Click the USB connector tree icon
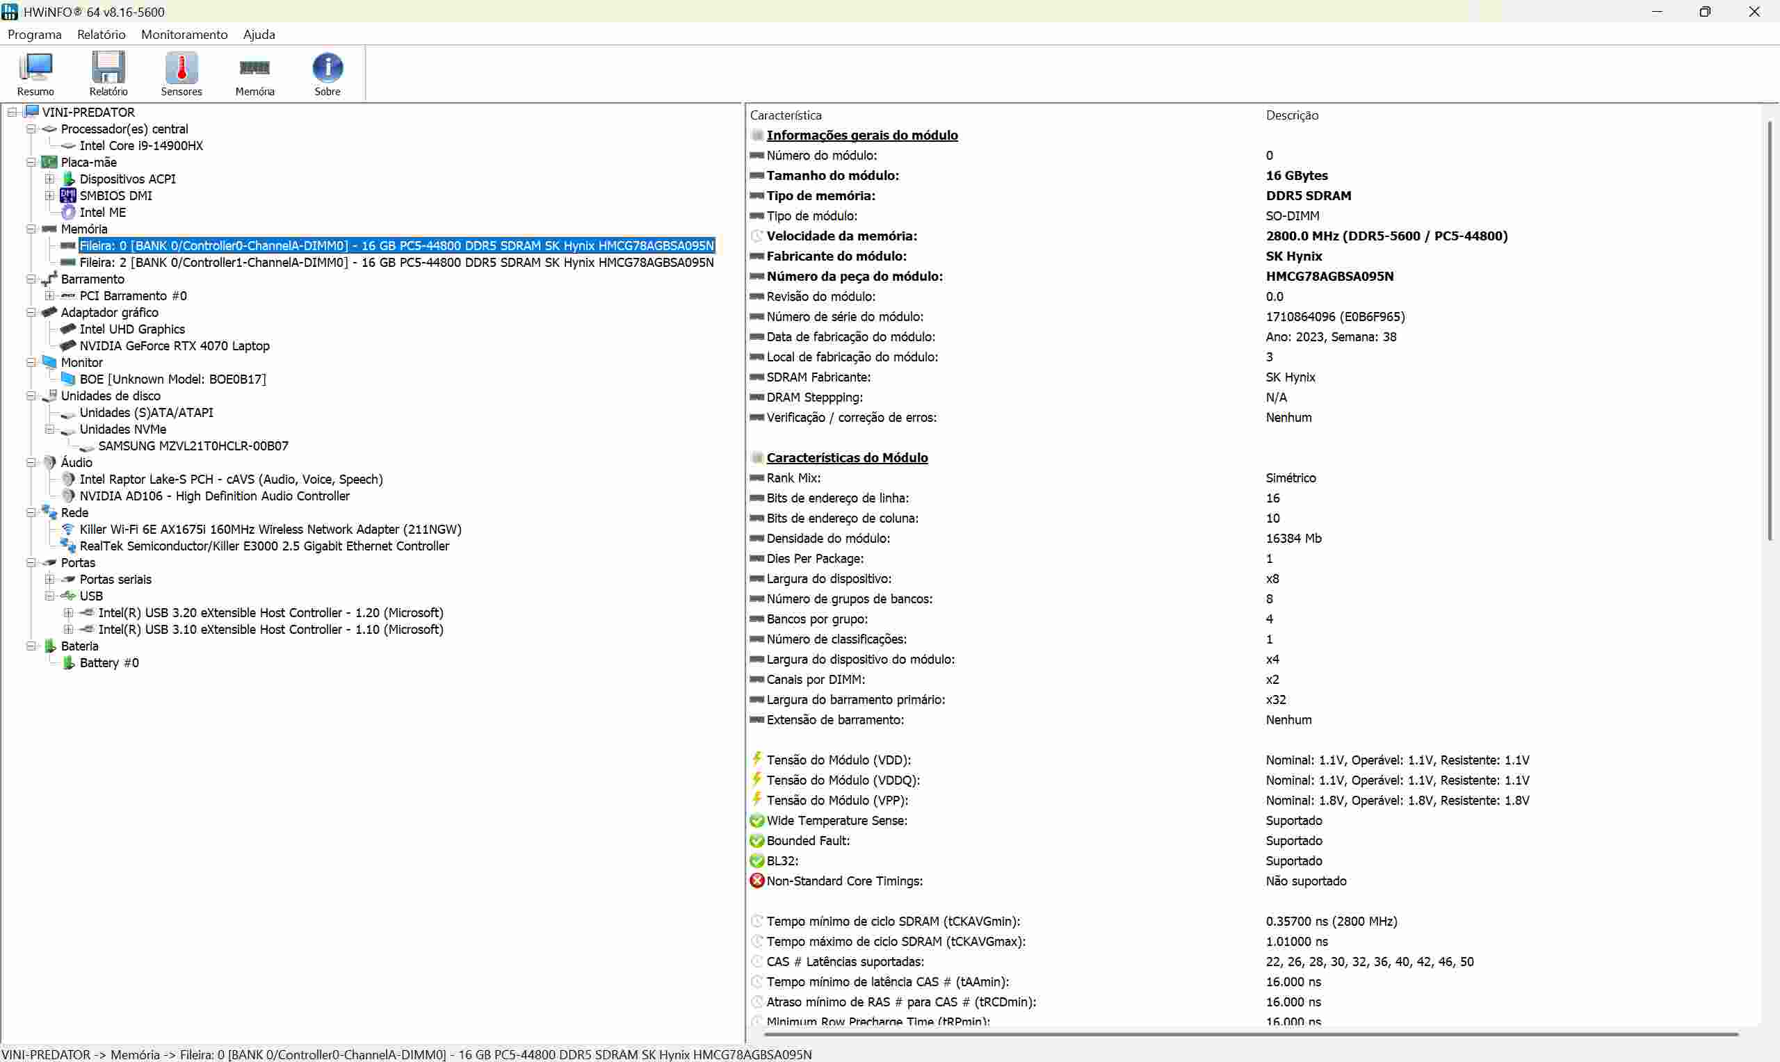This screenshot has width=1780, height=1062. click(68, 596)
